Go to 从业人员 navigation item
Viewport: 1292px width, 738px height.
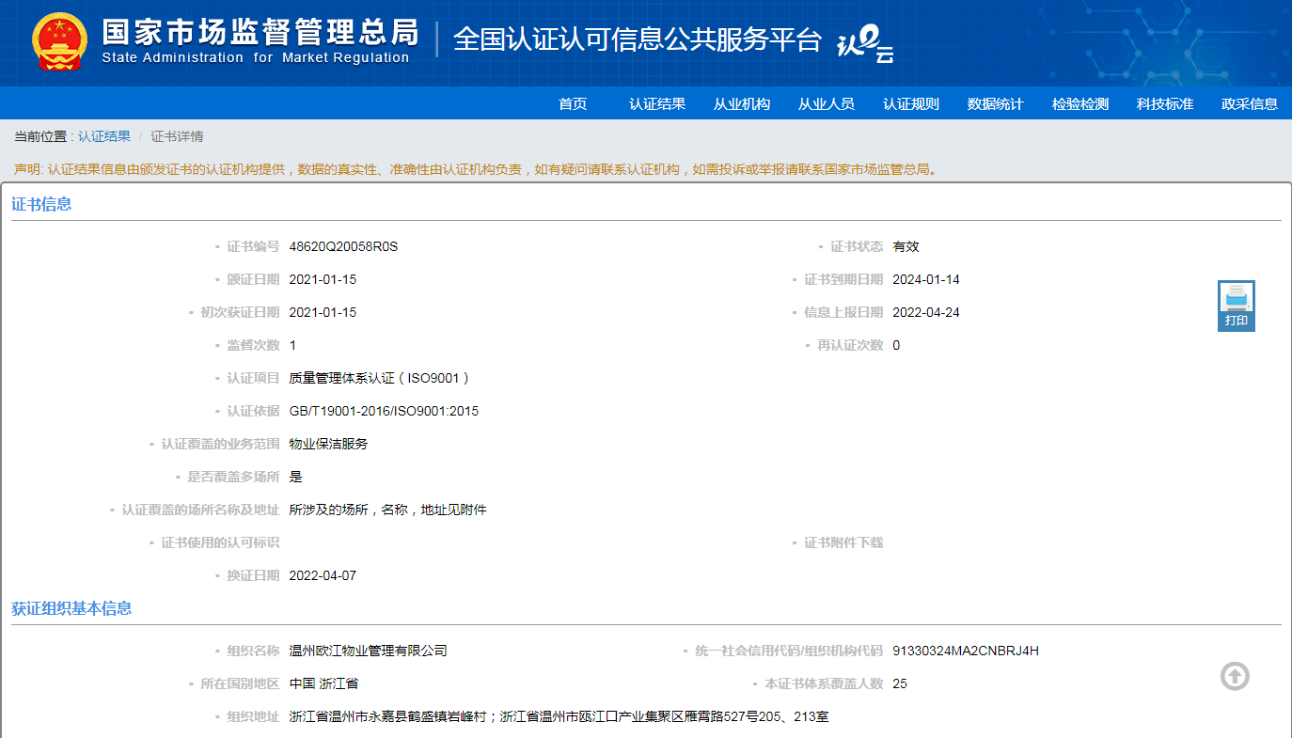point(827,104)
